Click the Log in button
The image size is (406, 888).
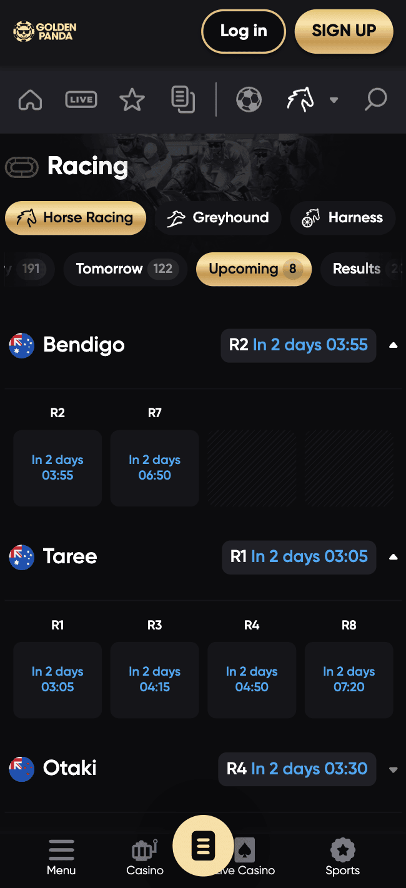coord(244,31)
